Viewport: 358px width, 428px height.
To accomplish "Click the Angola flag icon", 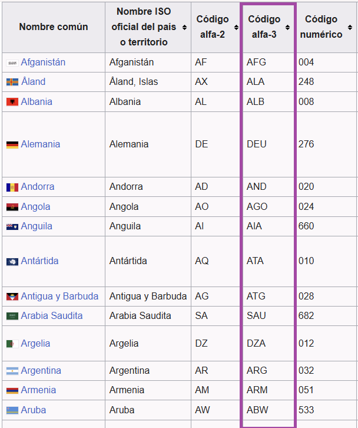I will tap(12, 207).
